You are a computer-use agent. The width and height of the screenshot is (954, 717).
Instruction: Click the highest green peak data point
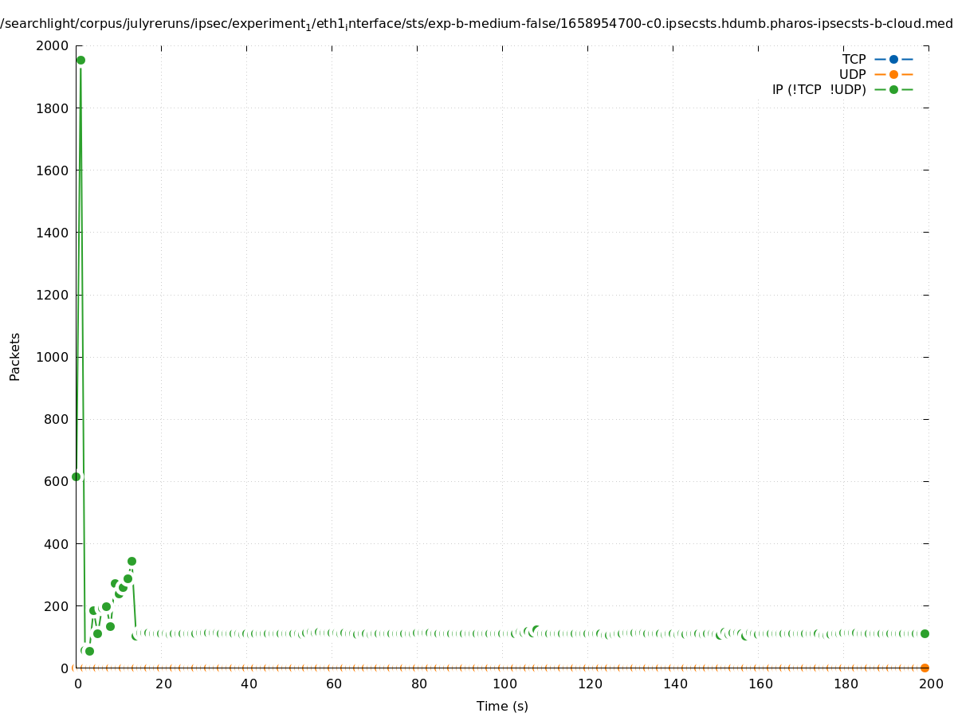coord(80,60)
